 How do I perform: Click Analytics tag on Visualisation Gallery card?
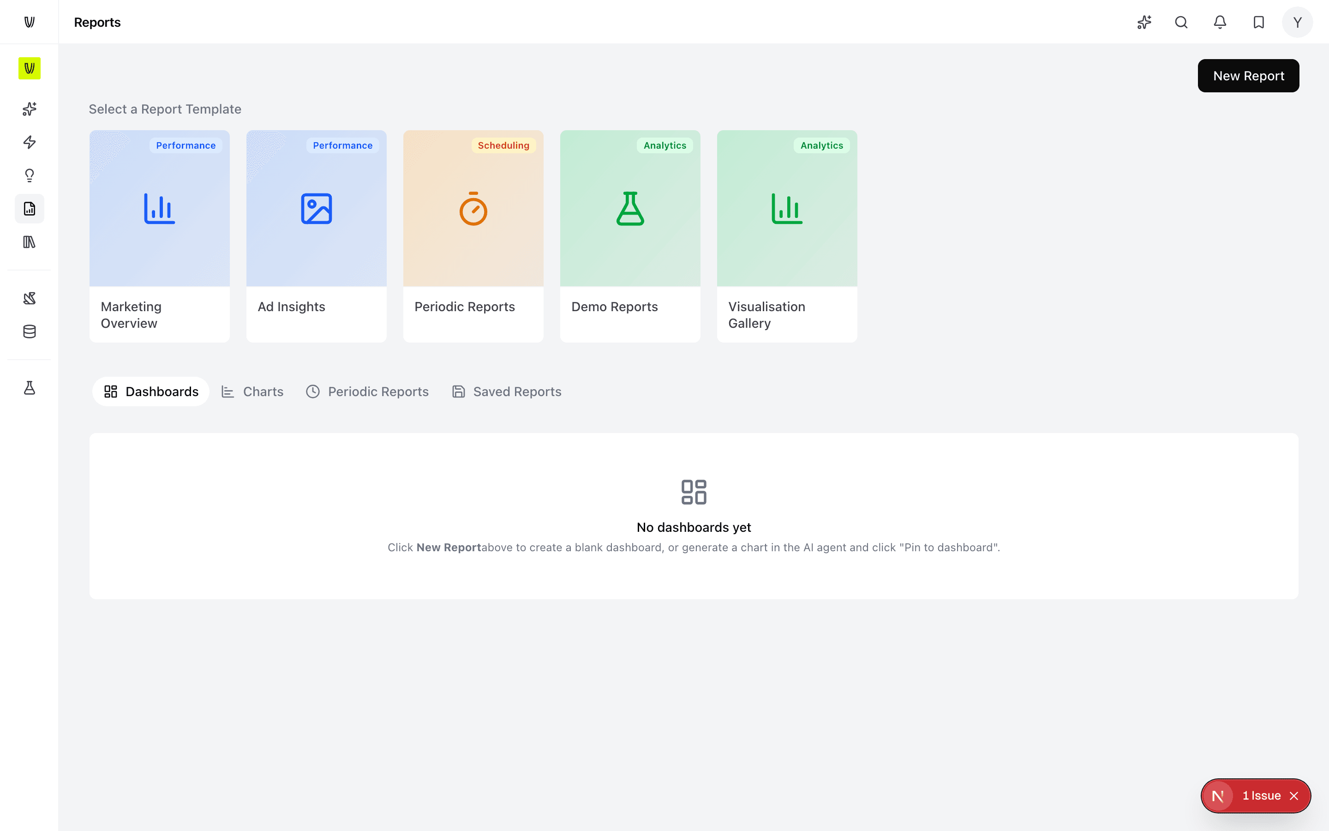[x=821, y=145]
